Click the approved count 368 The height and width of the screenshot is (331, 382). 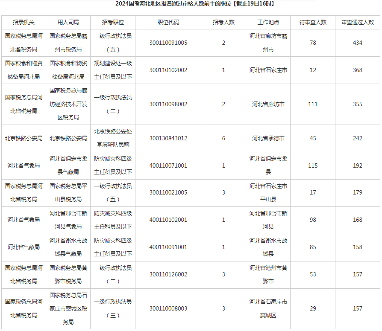point(357,70)
